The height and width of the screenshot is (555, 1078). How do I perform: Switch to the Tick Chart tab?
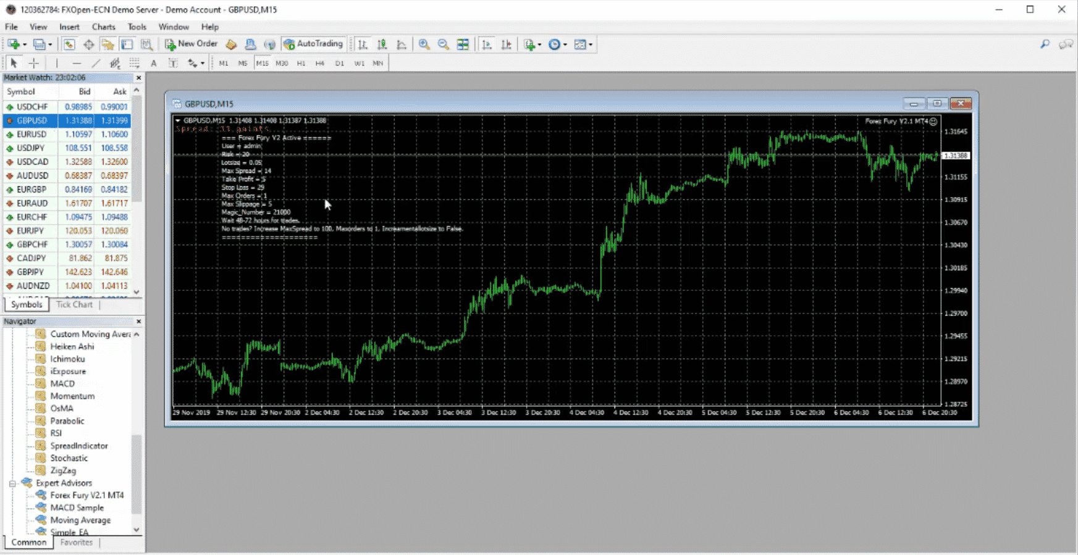[74, 304]
